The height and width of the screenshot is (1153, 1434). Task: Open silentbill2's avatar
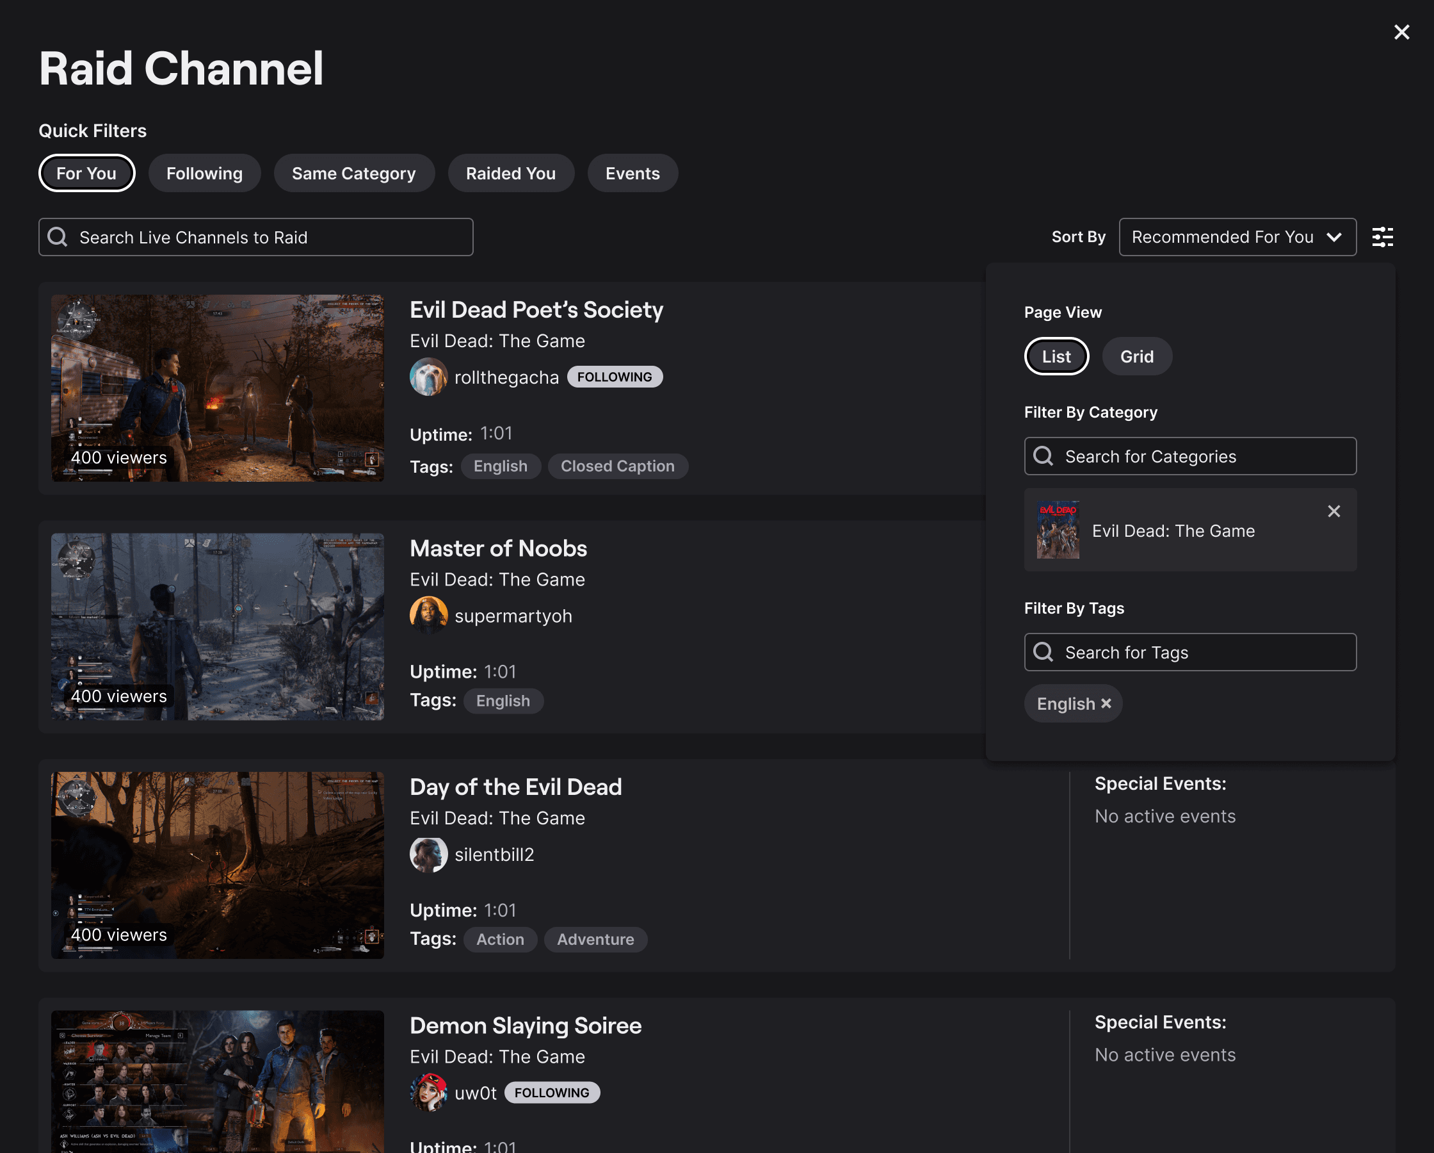428,854
